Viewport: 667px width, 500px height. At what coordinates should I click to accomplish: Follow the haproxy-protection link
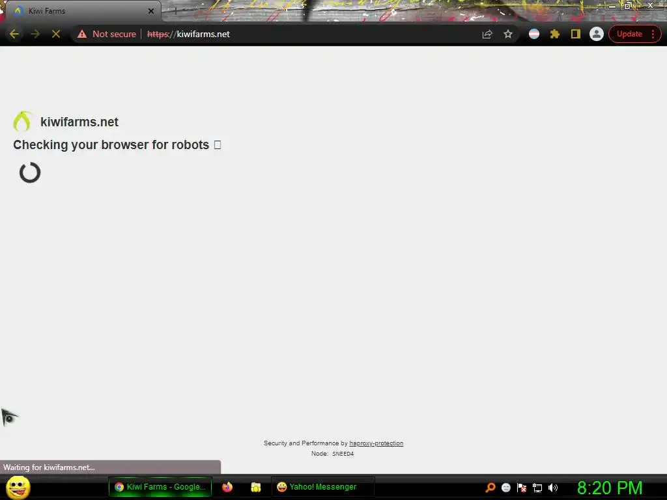[x=376, y=443]
